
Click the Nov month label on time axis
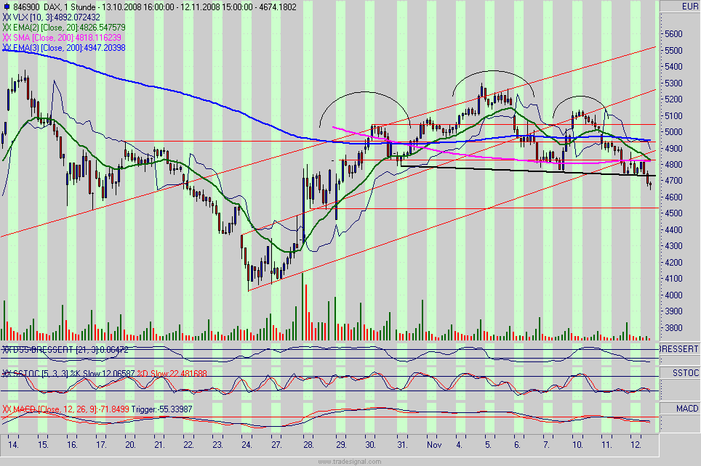[434, 444]
